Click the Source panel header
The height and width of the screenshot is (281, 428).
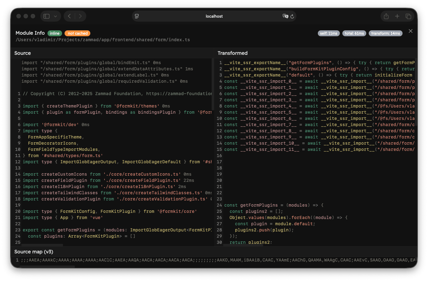point(22,53)
